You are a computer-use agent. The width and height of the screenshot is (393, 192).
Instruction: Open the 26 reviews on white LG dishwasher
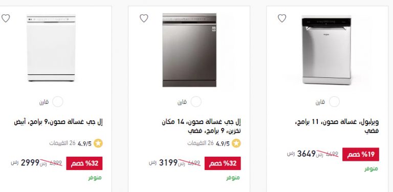[x=62, y=143]
